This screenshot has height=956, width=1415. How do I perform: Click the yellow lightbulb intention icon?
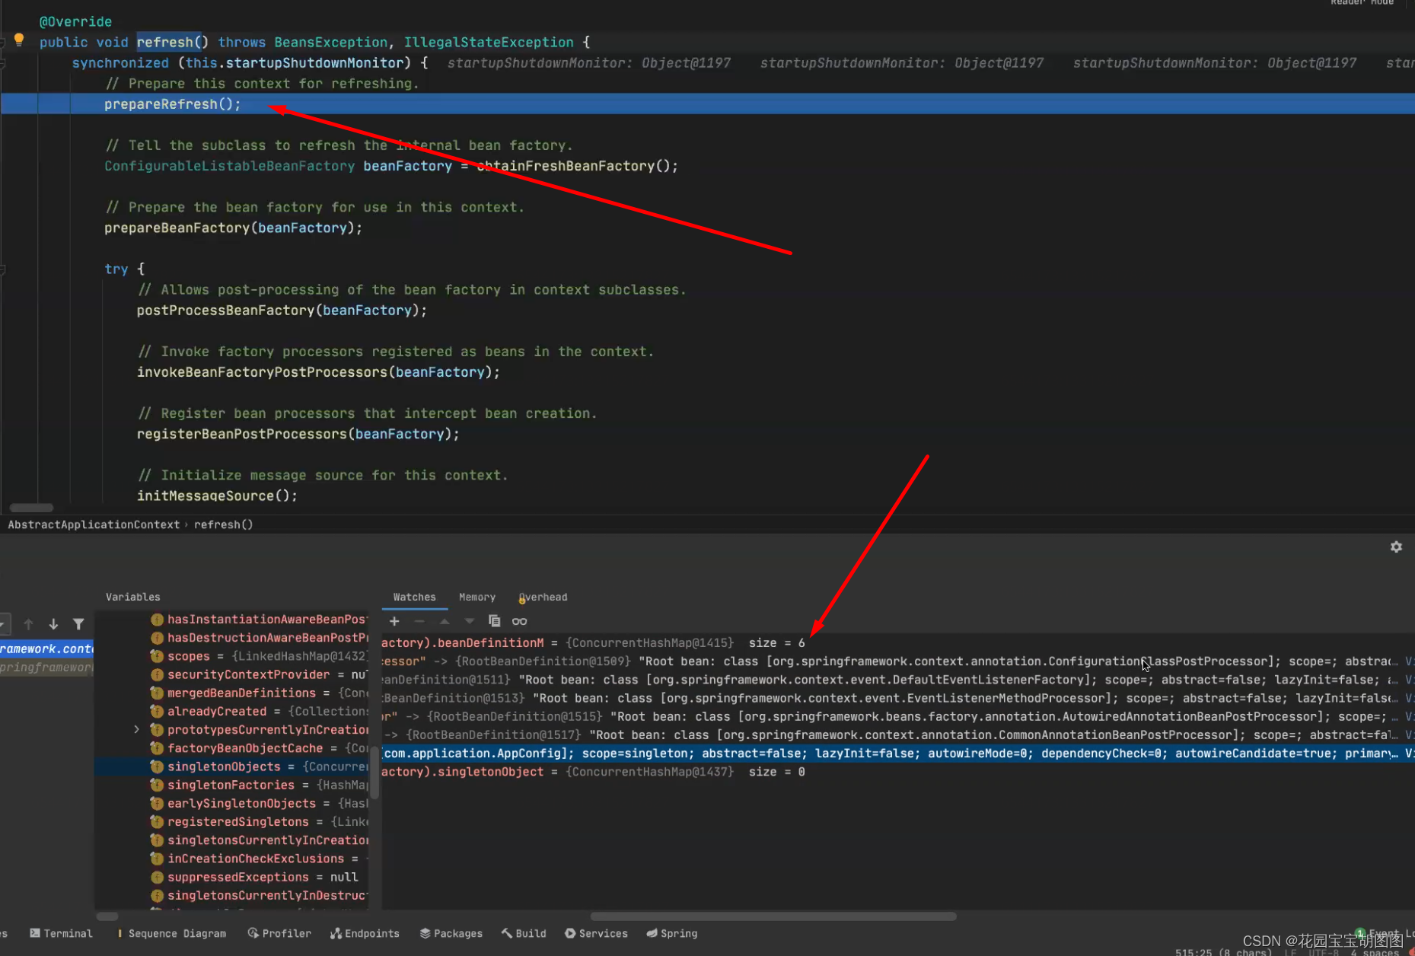(18, 38)
